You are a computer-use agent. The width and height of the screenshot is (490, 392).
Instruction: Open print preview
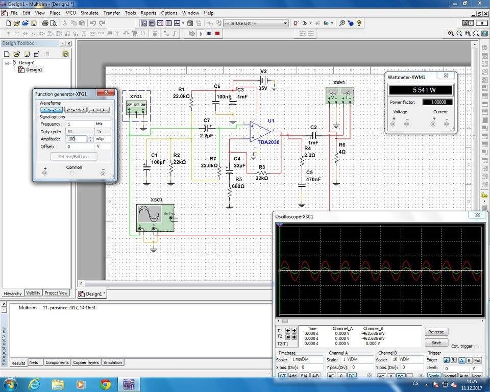[x=54, y=23]
